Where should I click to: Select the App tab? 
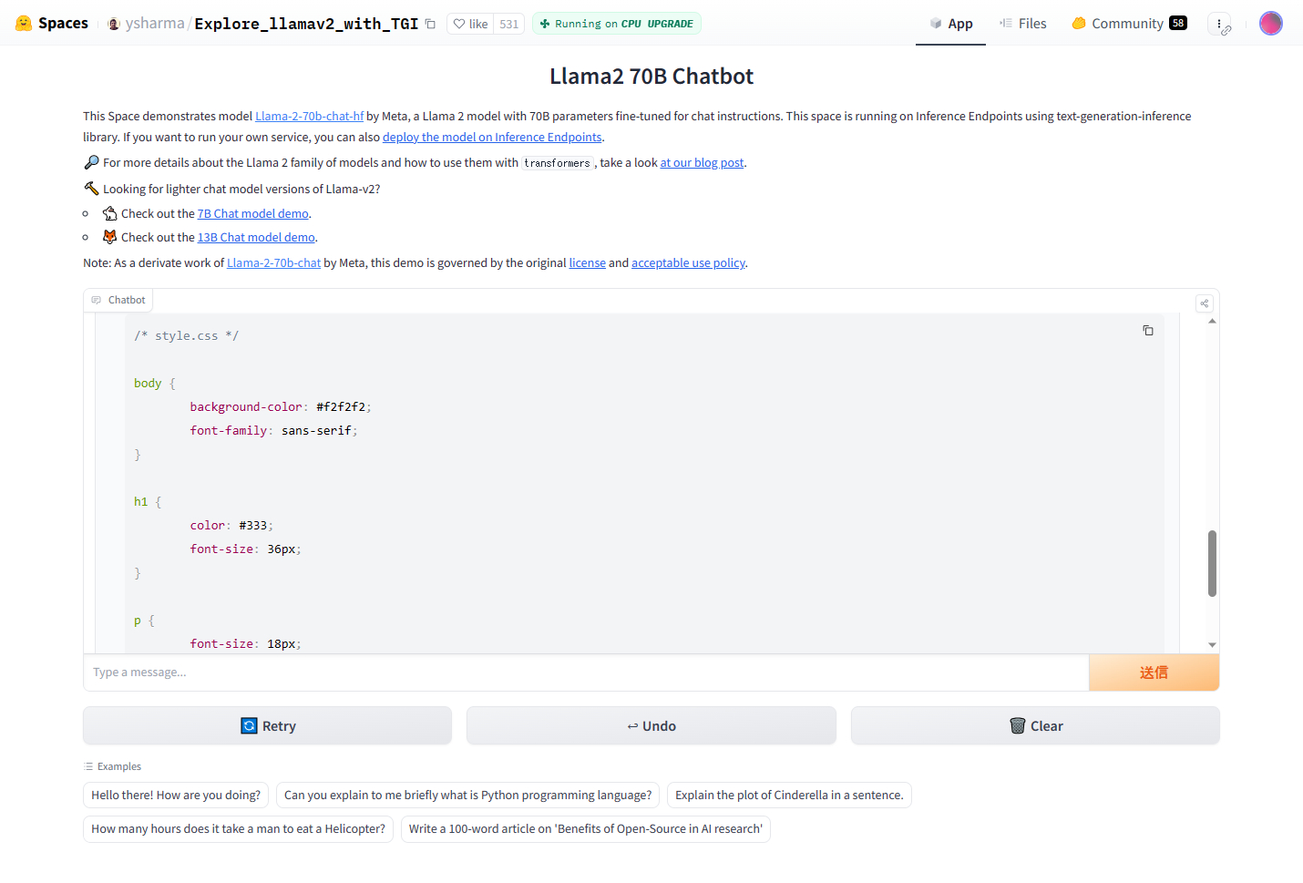pyautogui.click(x=950, y=24)
